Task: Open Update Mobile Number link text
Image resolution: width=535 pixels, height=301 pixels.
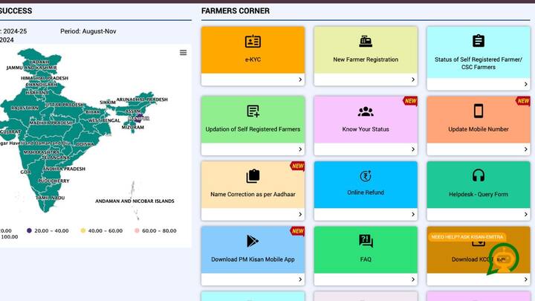Action: 479,129
